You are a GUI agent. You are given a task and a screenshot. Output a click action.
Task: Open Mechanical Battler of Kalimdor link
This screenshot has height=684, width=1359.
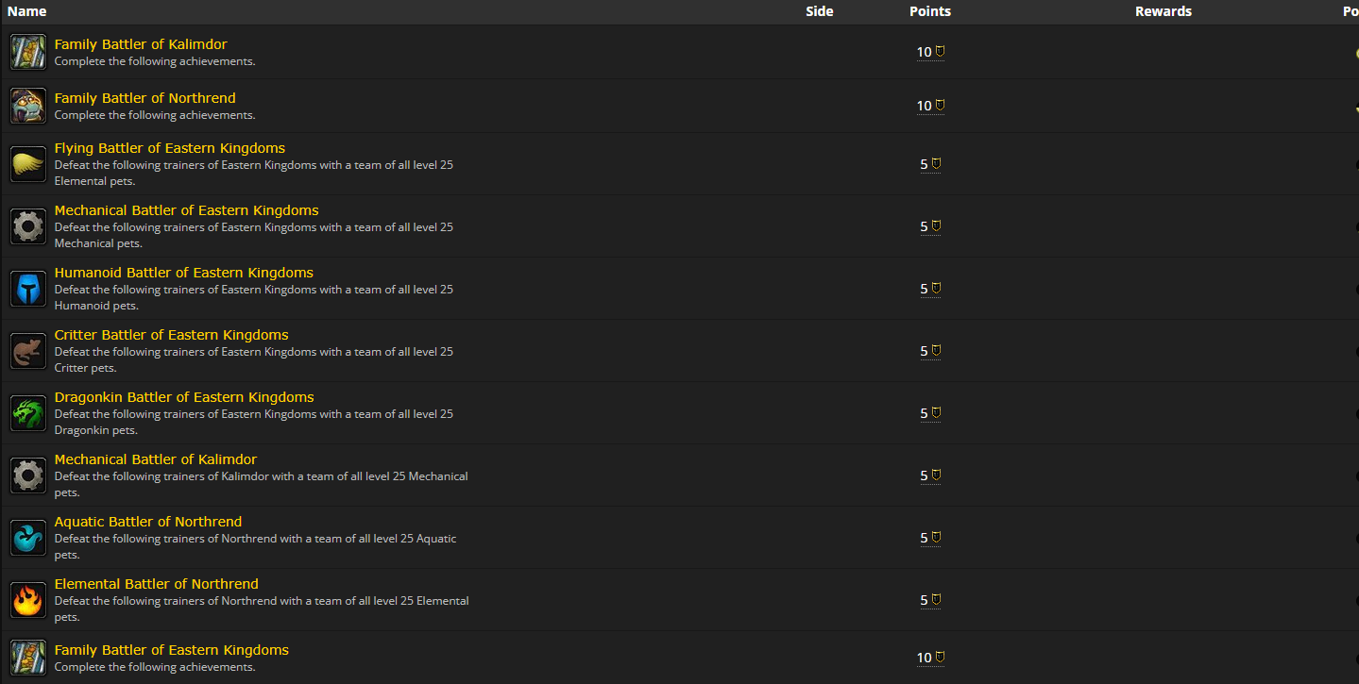click(156, 459)
